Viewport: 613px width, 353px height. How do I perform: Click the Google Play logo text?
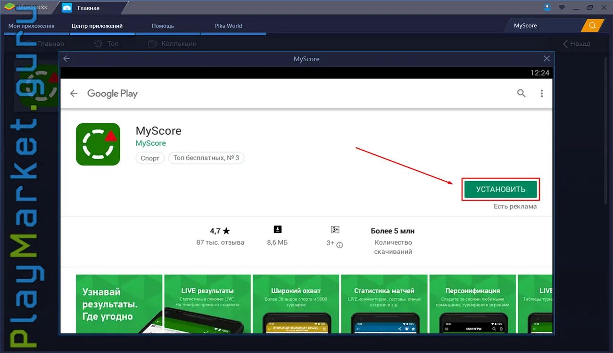pos(112,94)
